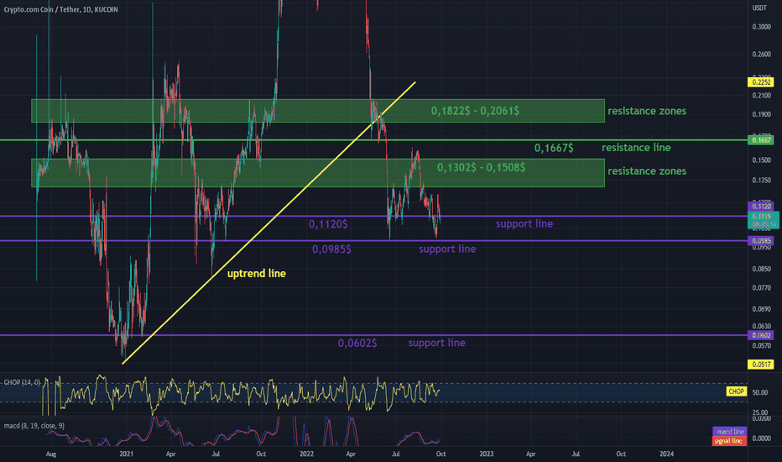Viewport: 782px width, 462px height.
Task: Click the 0.3000 price axis label
Action: 761,27
